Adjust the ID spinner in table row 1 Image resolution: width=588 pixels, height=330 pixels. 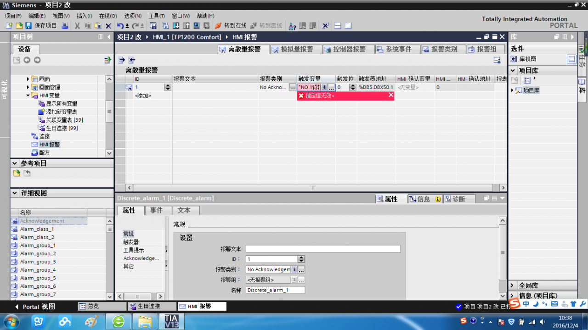(x=167, y=87)
